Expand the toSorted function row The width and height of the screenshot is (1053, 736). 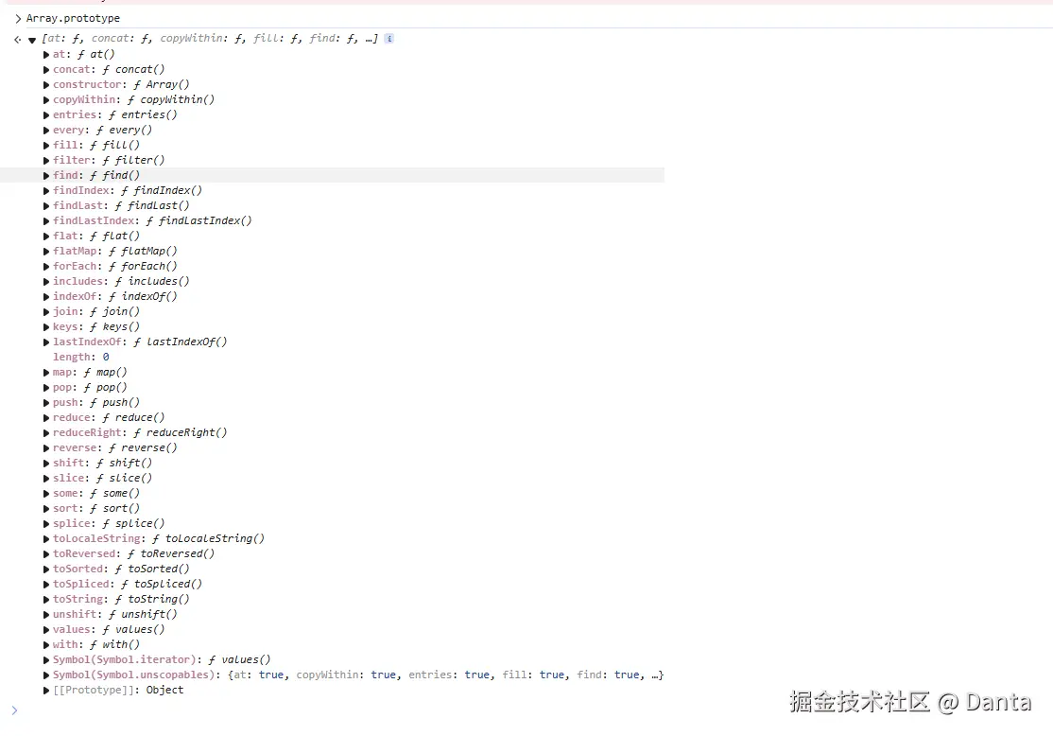46,570
